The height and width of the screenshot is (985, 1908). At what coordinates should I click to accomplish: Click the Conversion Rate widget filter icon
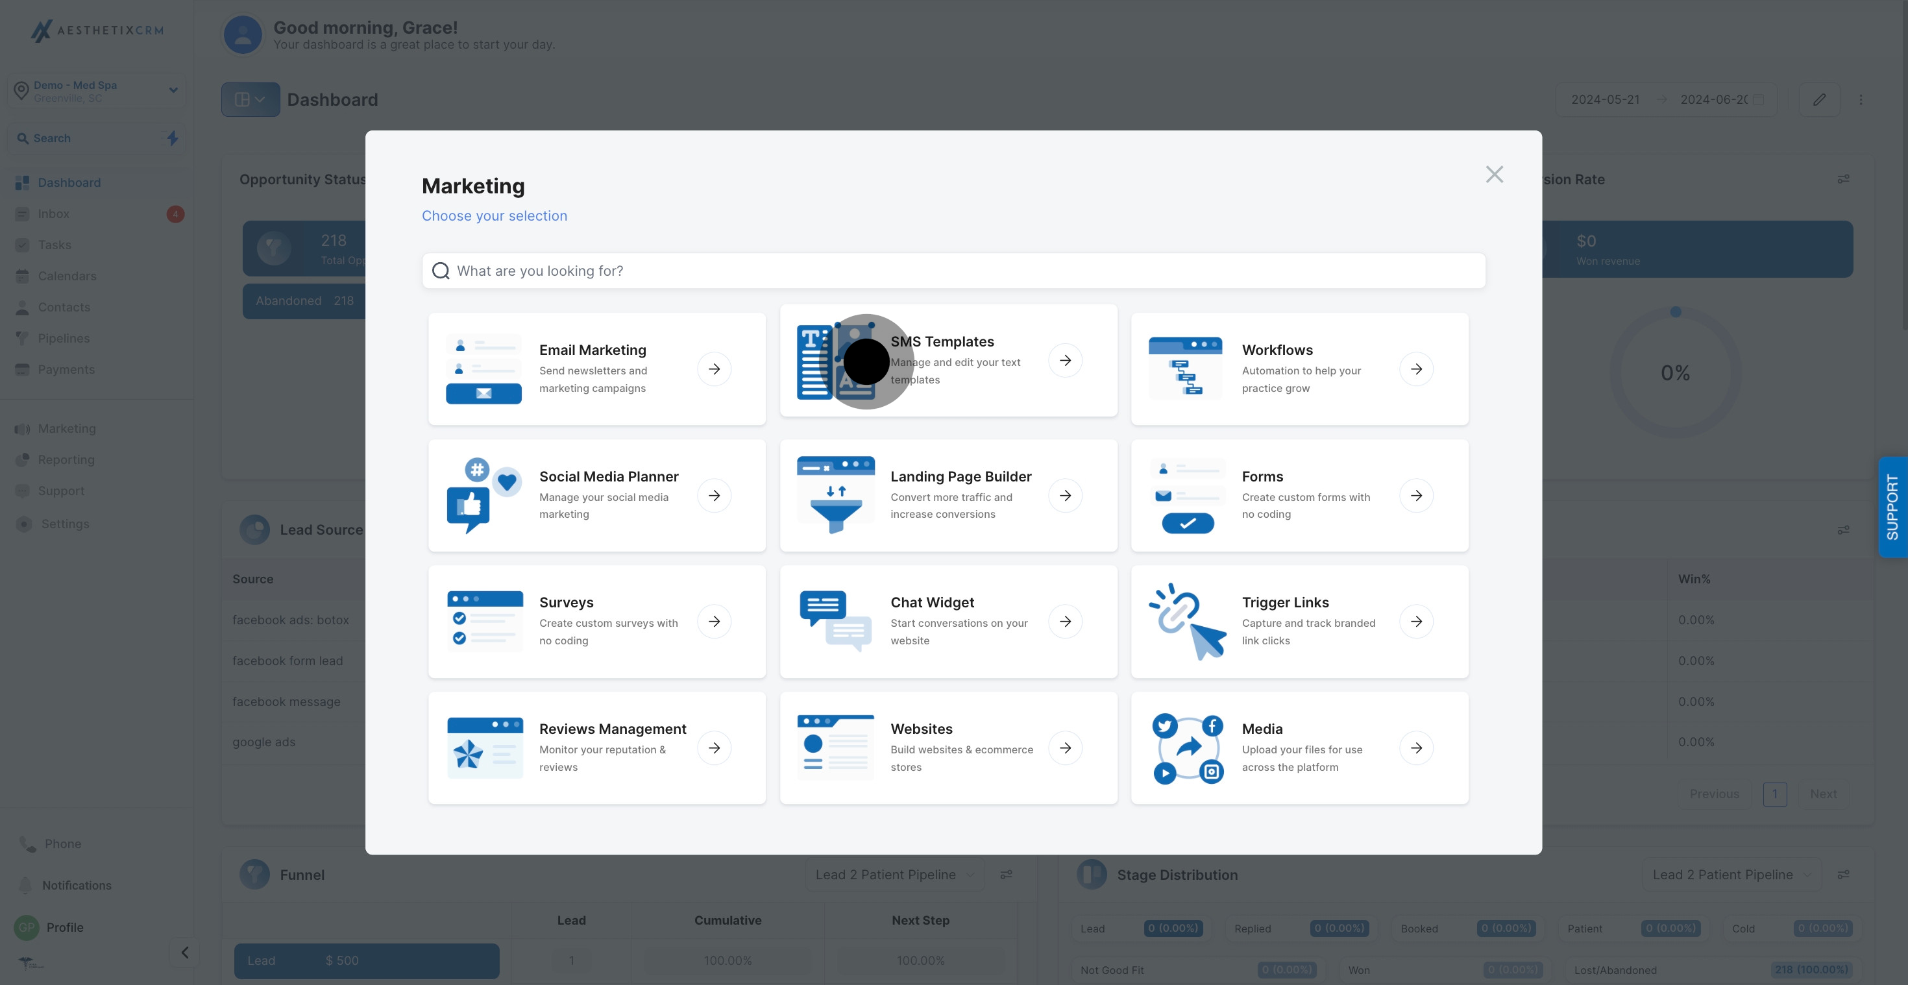pyautogui.click(x=1844, y=179)
